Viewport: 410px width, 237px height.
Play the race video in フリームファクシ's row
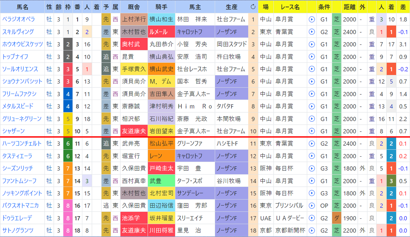312,94
